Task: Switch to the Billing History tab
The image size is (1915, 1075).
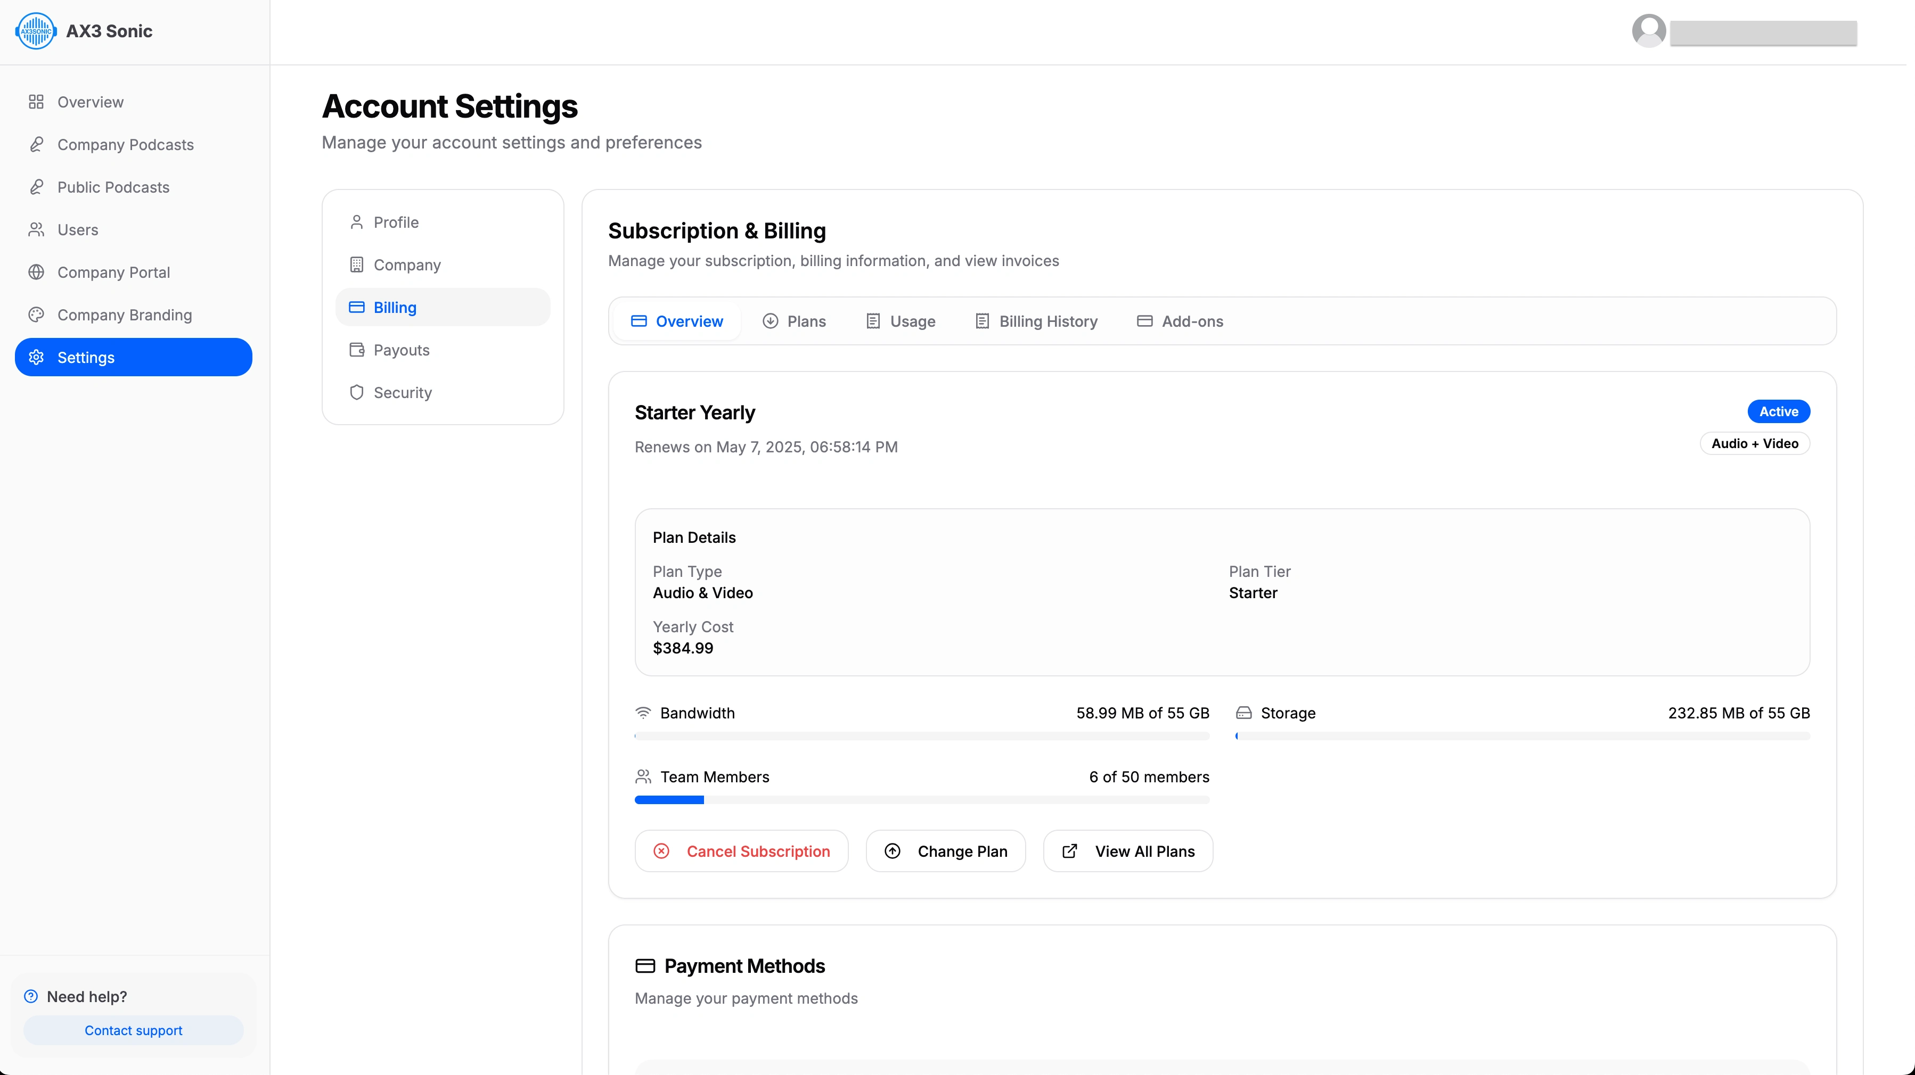Action: point(1036,321)
